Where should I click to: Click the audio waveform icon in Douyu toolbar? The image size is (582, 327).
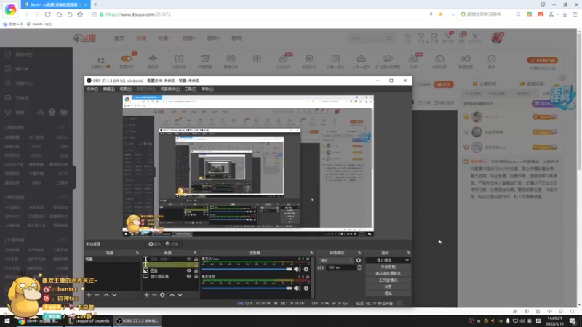pyautogui.click(x=153, y=59)
